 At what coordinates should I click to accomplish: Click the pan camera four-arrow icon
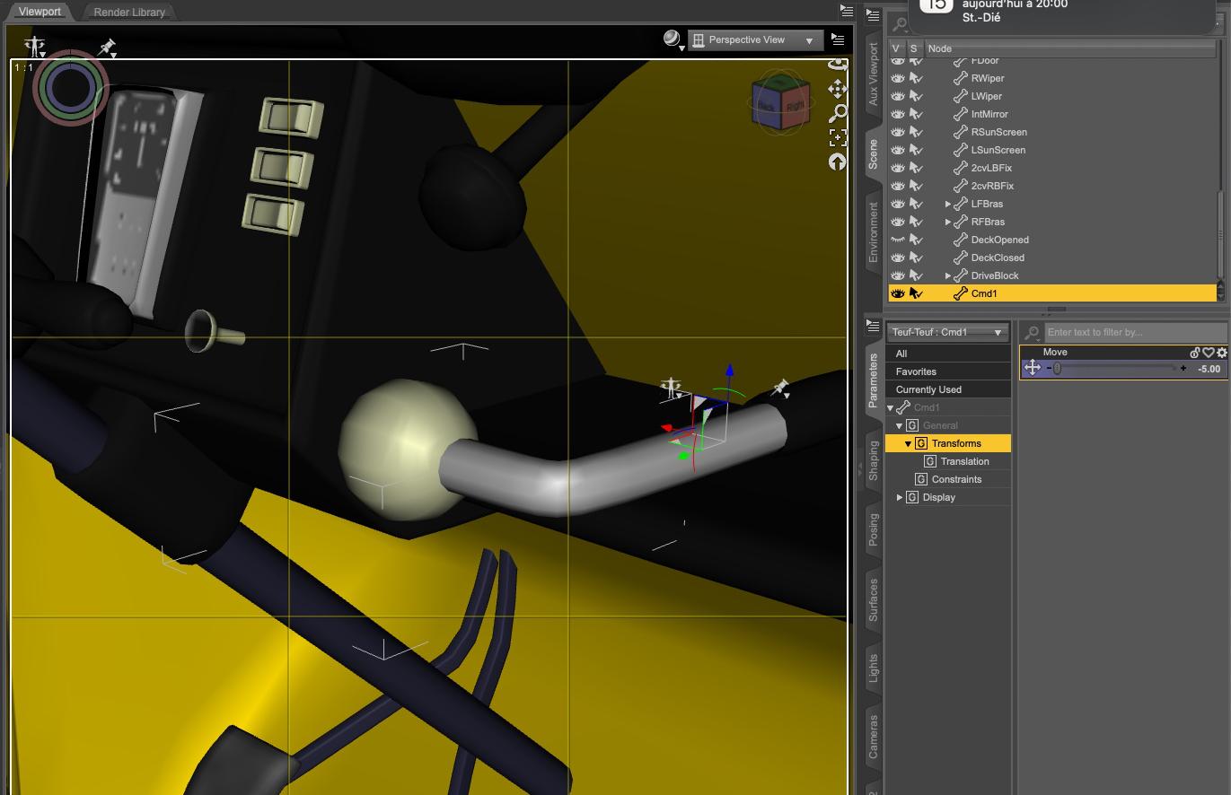[x=838, y=88]
